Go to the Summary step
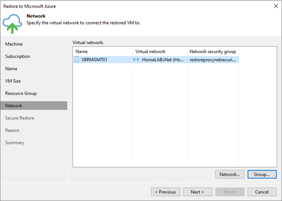Image resolution: width=282 pixels, height=201 pixels. [x=15, y=142]
